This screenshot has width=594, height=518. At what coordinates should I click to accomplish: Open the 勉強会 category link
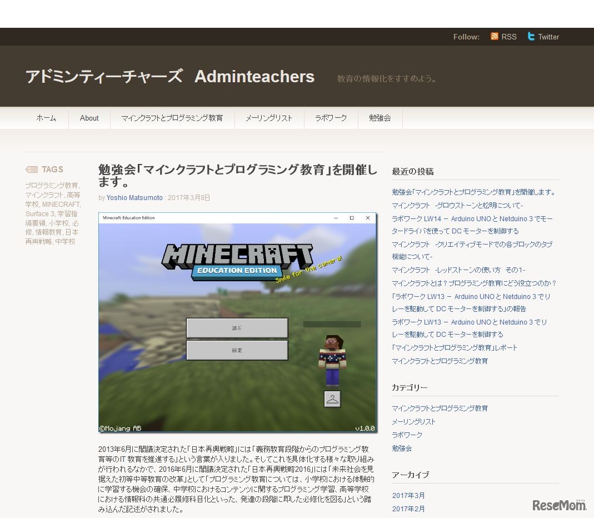[401, 448]
